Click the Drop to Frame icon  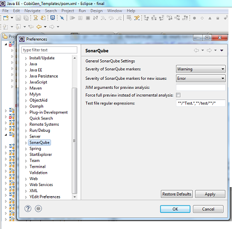click(129, 18)
